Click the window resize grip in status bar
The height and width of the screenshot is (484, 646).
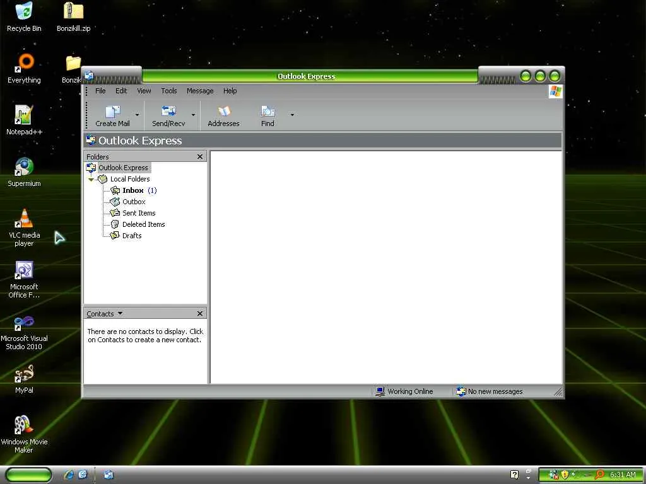[x=558, y=392]
